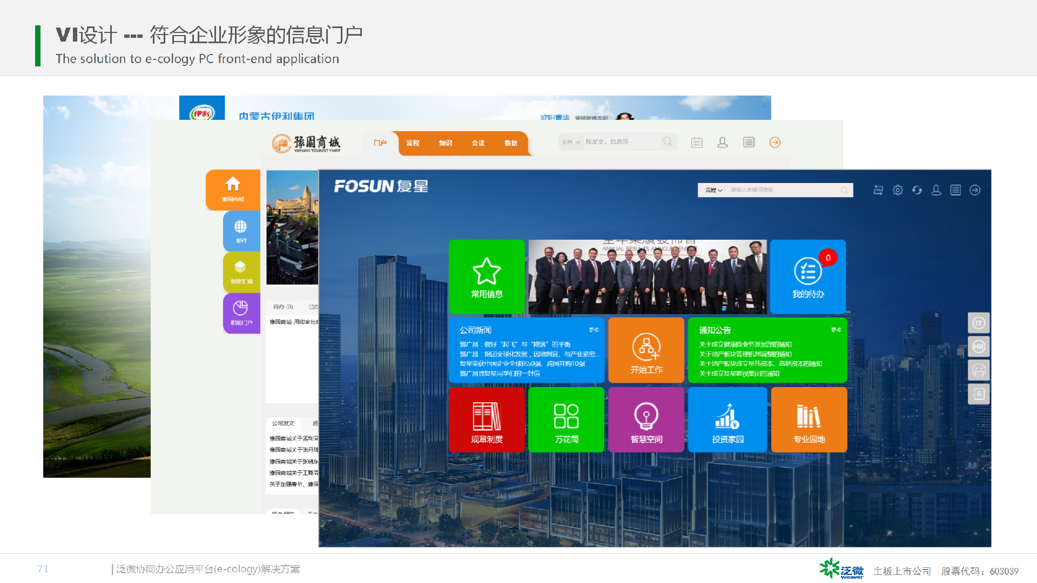
Task: Open the 万花筒 green tile
Action: point(566,419)
